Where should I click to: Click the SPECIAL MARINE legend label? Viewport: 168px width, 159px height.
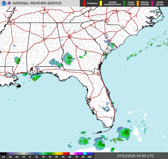tap(145, 3)
